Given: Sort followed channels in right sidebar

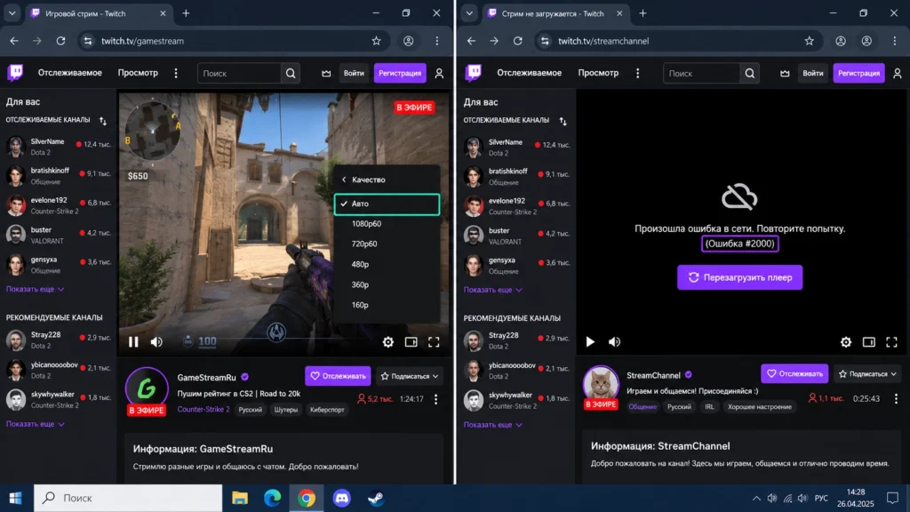Looking at the screenshot, I should 563,121.
